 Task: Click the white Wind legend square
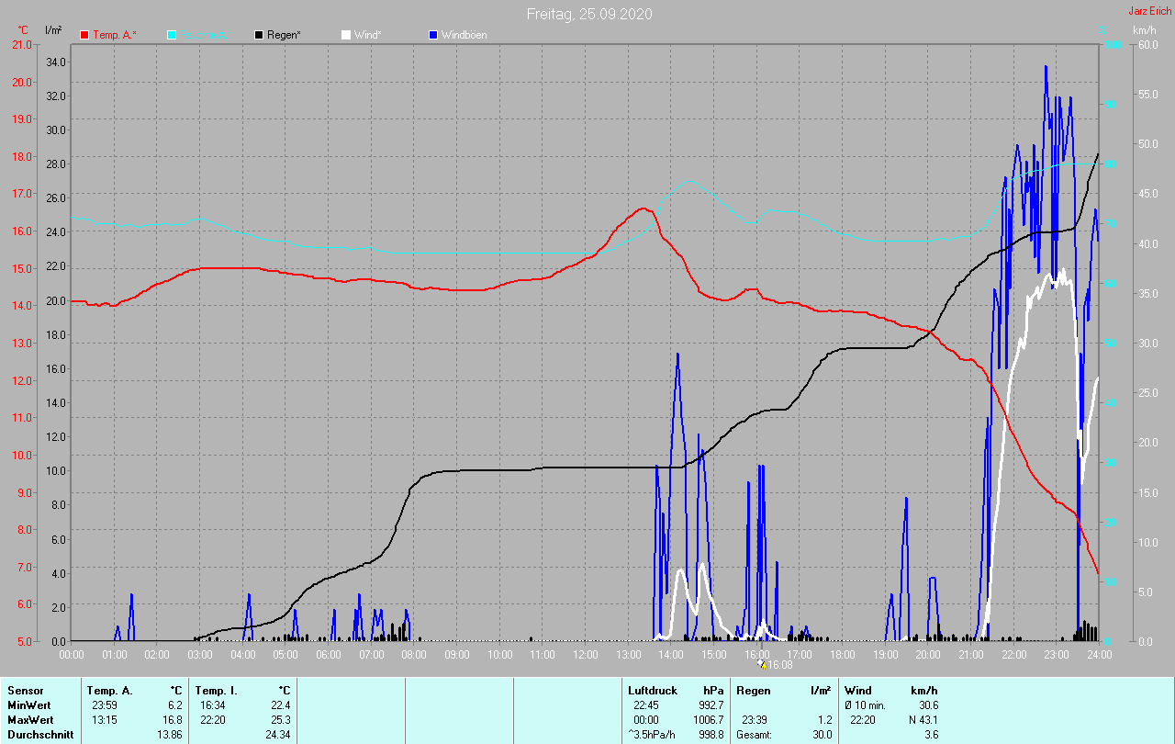coord(346,35)
